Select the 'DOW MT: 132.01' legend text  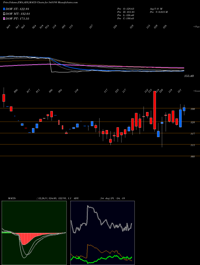pos(18,14)
